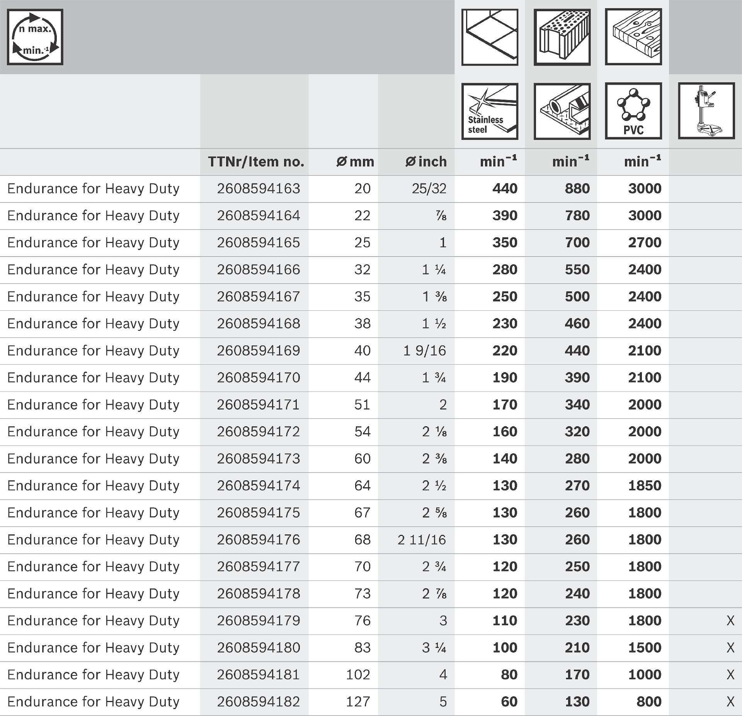Click the 2 11/16 inch diameter cell
The image size is (742, 716).
pyautogui.click(x=422, y=540)
